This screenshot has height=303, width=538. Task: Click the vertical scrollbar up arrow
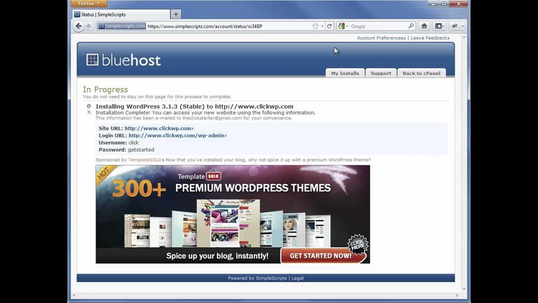point(464,38)
